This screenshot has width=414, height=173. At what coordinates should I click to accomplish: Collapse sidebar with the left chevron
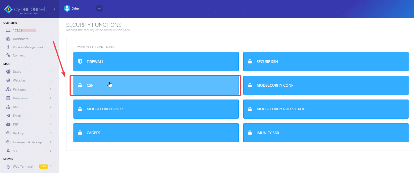pos(54,9)
